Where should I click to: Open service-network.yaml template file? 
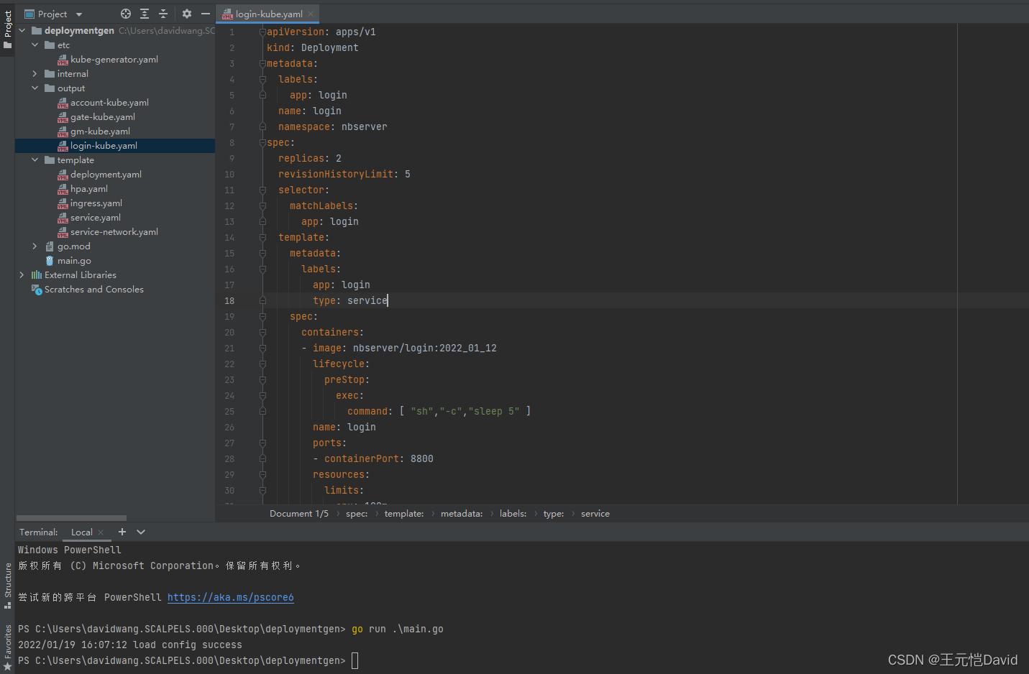(114, 232)
